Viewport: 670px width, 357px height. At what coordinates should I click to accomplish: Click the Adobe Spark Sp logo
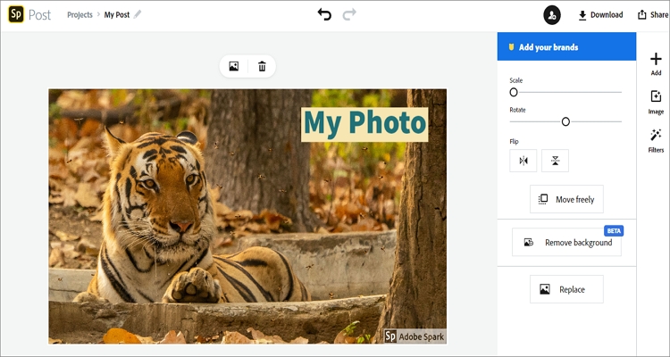16,14
